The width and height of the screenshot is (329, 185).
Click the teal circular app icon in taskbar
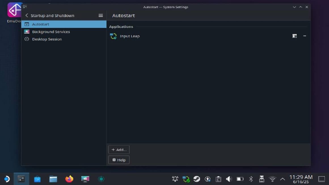point(101,179)
